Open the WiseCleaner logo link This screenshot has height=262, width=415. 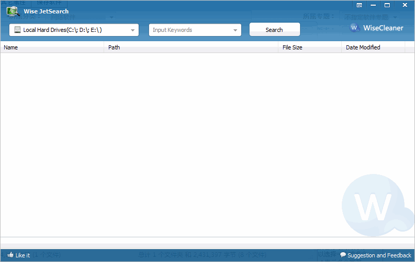pos(376,28)
